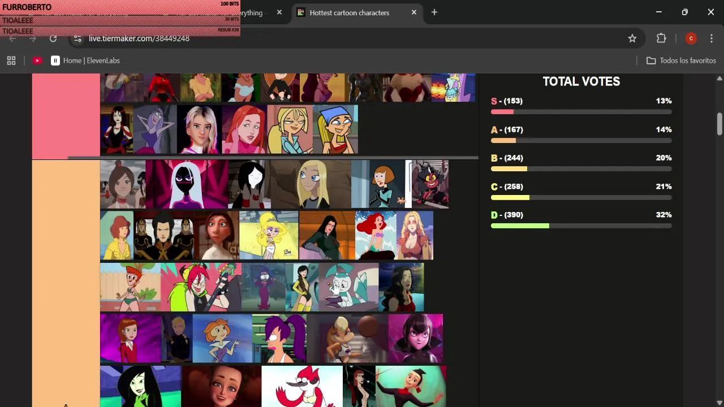The image size is (724, 407).
Task: Select the blue bandana girl thumbnail
Action: [x=335, y=129]
